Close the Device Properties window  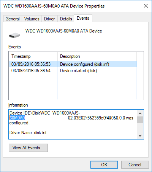tap(146, 6)
